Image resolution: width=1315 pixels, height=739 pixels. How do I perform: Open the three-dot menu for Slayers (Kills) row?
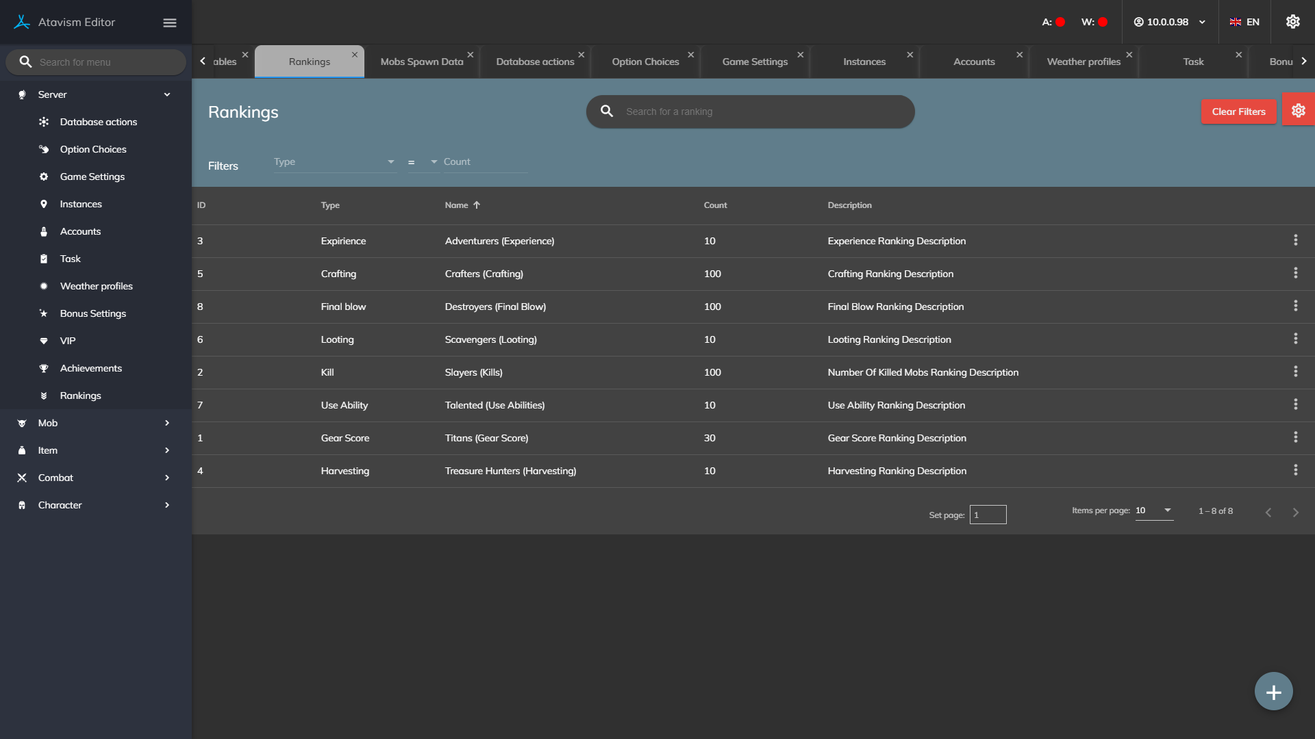1295,372
